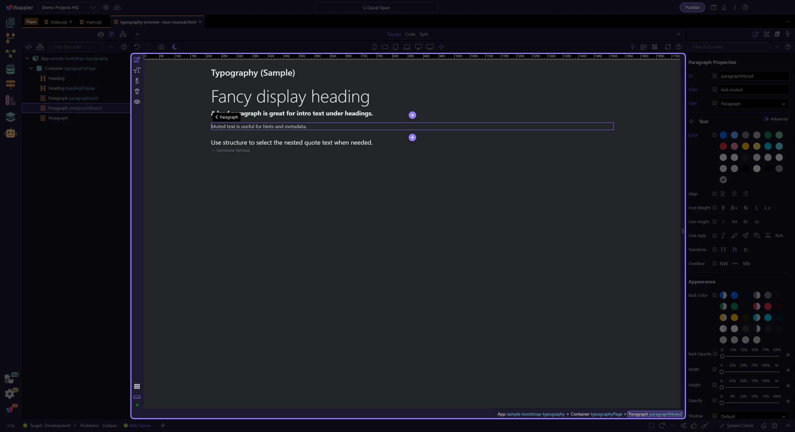Open the Git manager sidebar icon
Screen dimensions: 795x432
point(10,38)
